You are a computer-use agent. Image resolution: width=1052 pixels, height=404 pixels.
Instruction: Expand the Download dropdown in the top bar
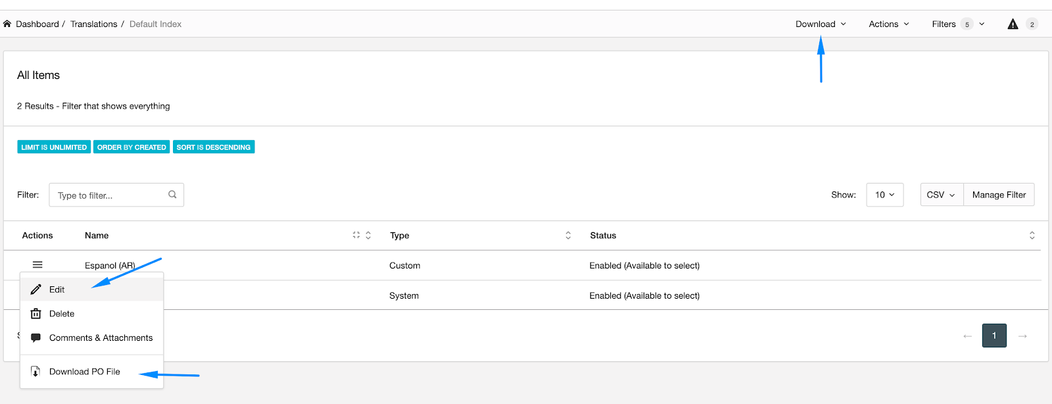click(x=821, y=24)
